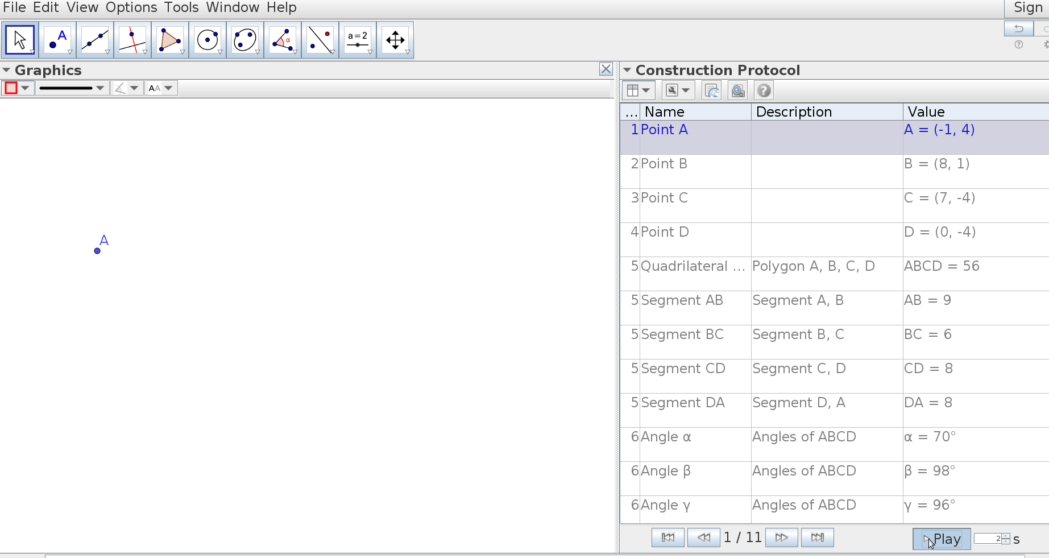The image size is (1049, 558).
Task: Increase play delay seconds spinner
Action: [1006, 536]
